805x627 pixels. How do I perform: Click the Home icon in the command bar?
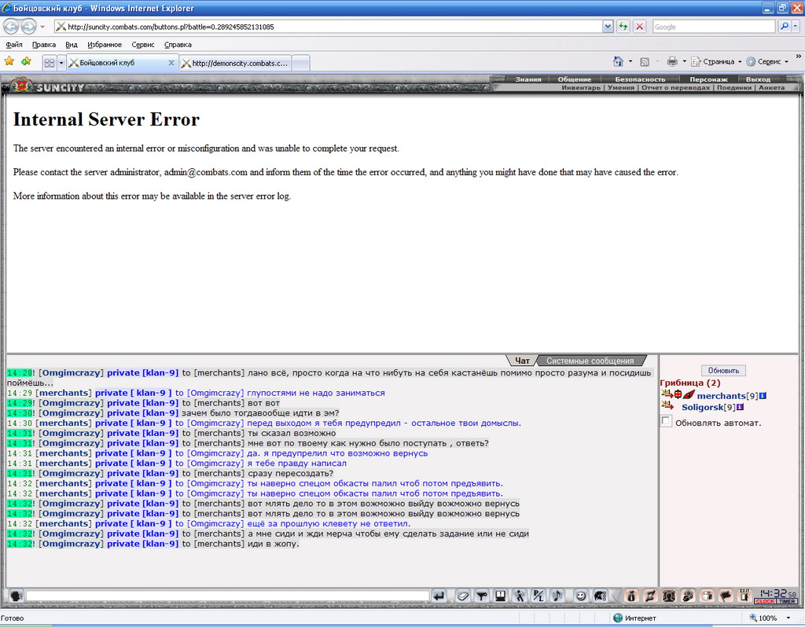[x=618, y=61]
